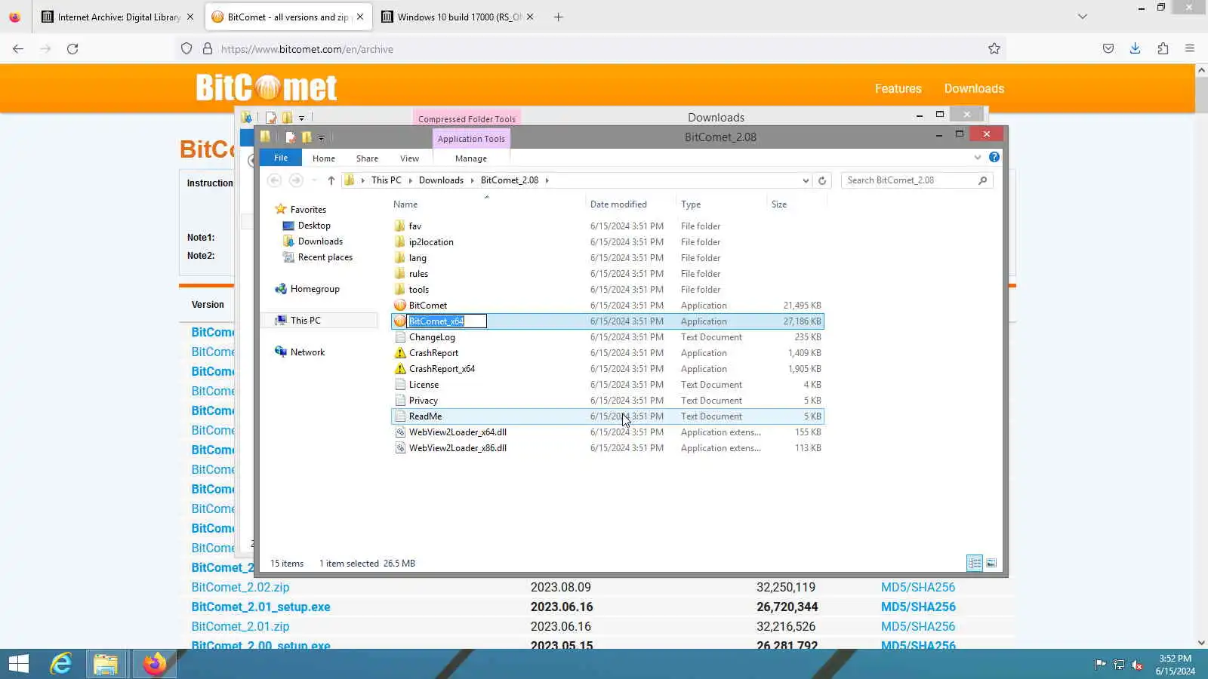Image resolution: width=1208 pixels, height=679 pixels.
Task: Expand breadcrumb arrow after This PC
Action: 411,180
